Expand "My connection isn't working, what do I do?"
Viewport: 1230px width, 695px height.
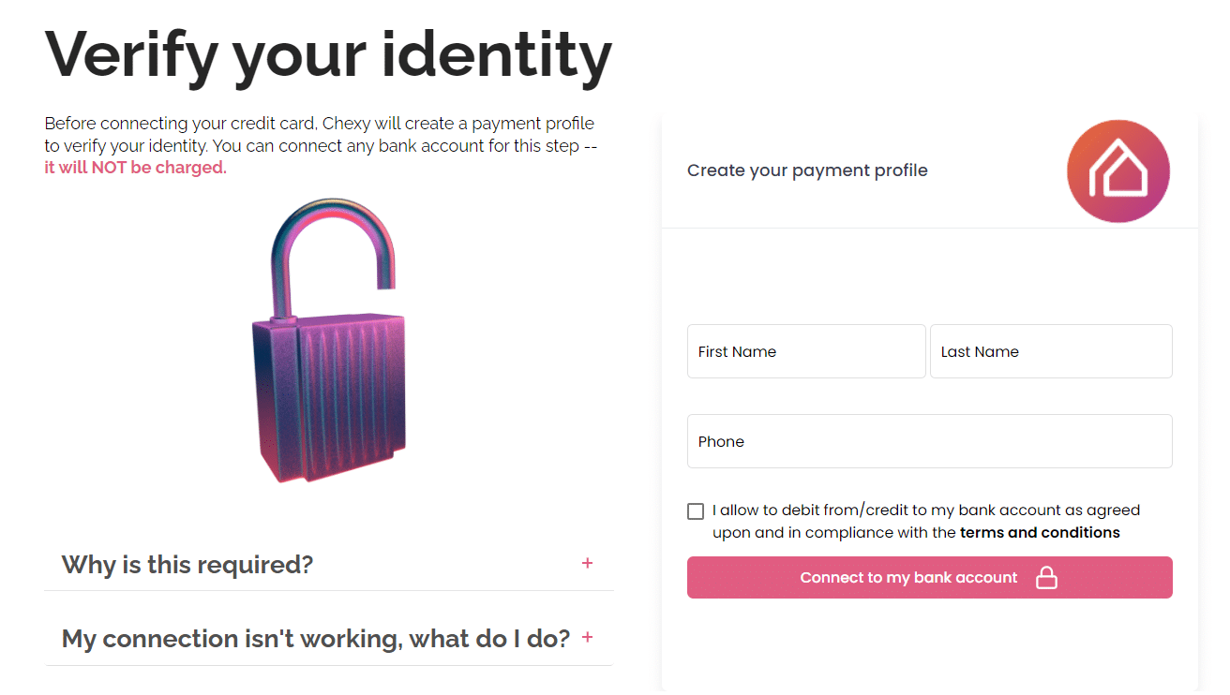(x=315, y=639)
